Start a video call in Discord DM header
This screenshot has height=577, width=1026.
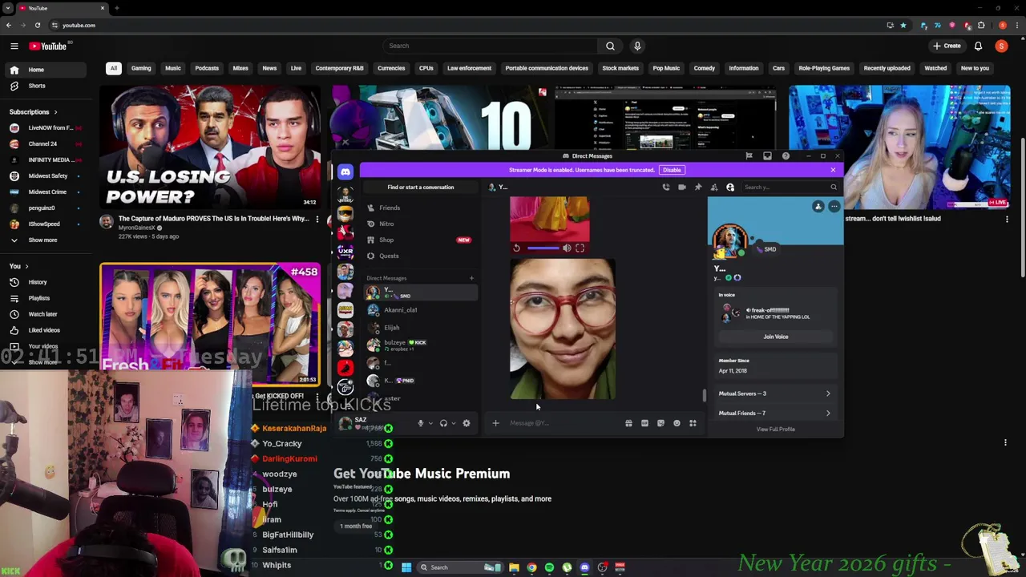pos(681,187)
